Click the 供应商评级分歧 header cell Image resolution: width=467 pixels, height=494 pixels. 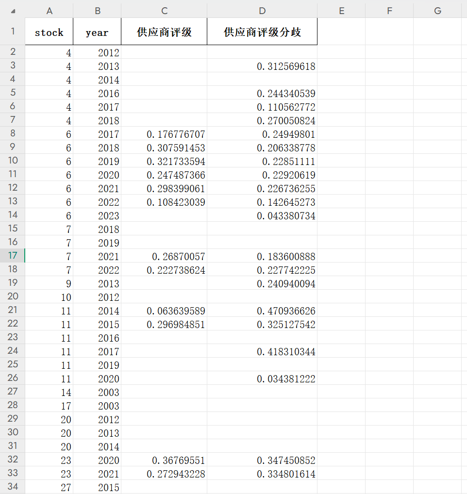[x=262, y=33]
